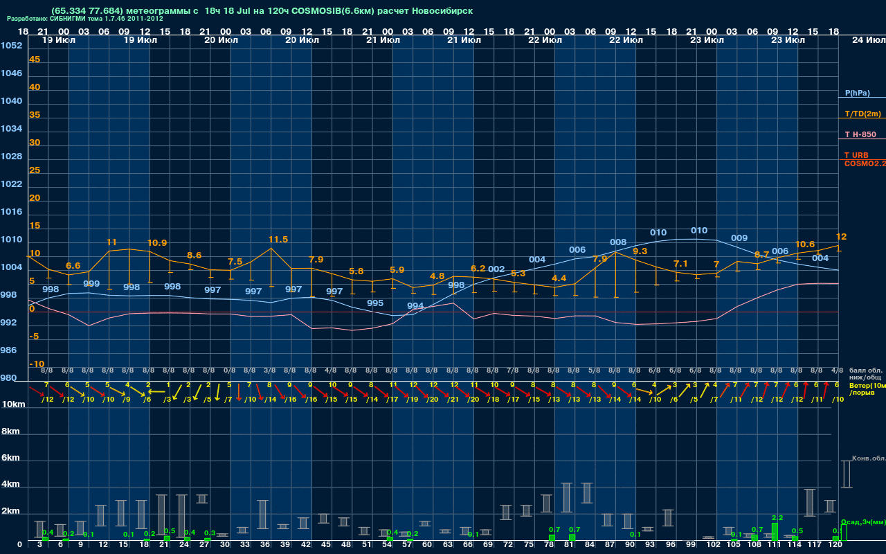Click the 8.6 temperature data label

[x=194, y=256]
